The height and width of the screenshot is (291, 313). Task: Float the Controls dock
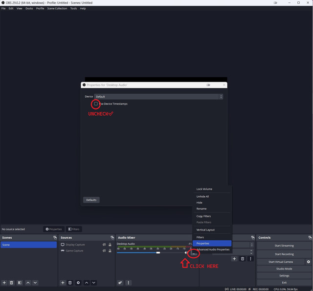click(310, 237)
